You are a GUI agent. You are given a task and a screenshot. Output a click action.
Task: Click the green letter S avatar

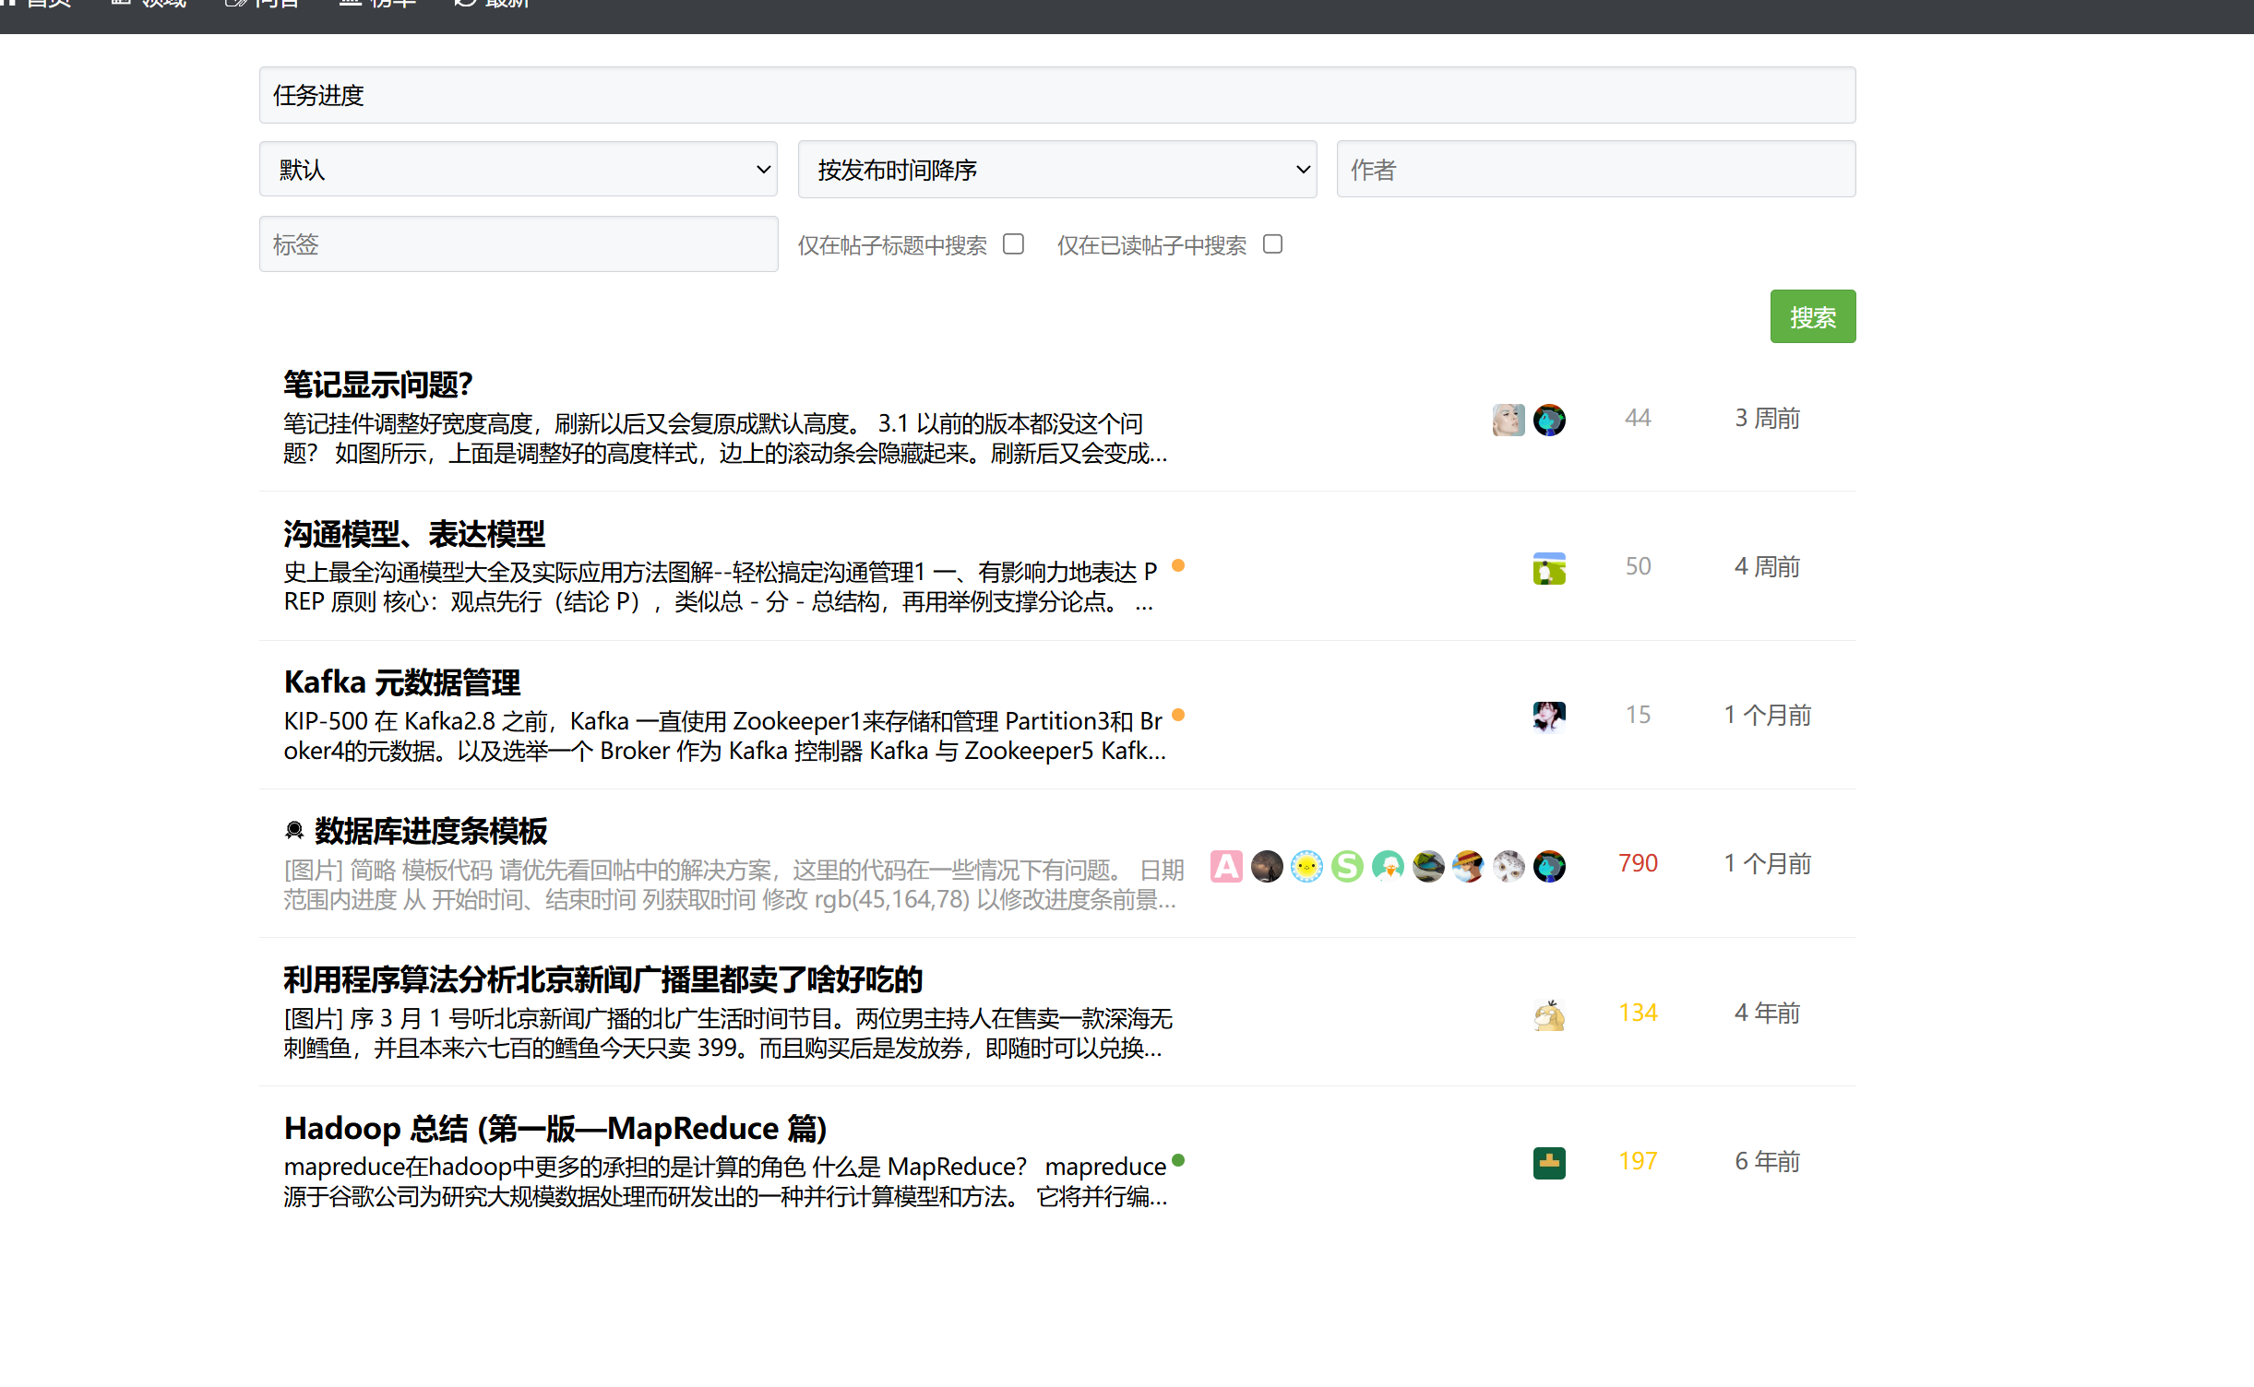tap(1347, 866)
